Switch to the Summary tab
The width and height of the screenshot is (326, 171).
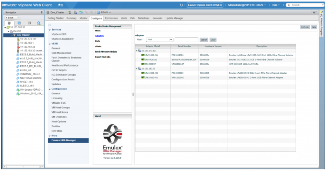(72, 18)
